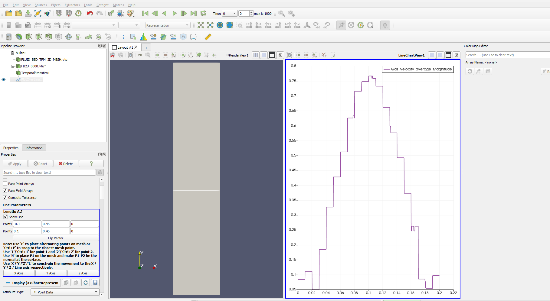Open the Filters menu
The height and width of the screenshot is (301, 550).
56,5
